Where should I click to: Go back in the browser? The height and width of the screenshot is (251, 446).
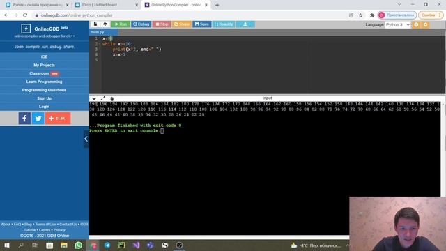(x=6, y=15)
